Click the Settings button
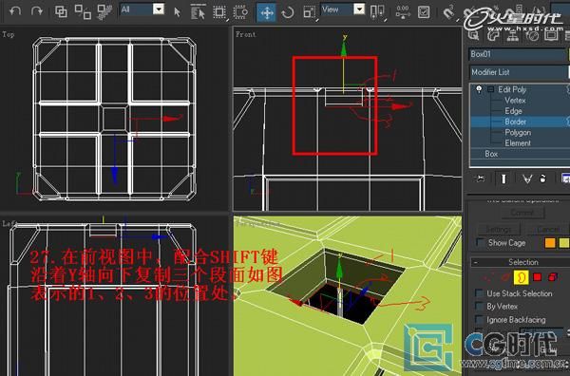Screen dimensions: 570x376 pyautogui.click(x=499, y=230)
